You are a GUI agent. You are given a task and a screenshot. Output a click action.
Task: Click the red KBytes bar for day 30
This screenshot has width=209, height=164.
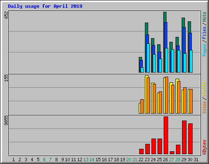pos(190,139)
